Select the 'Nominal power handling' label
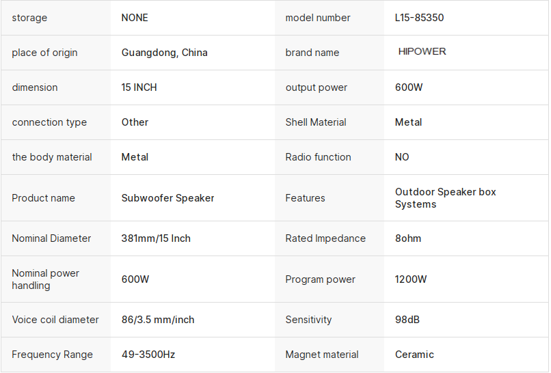Viewport: 551px width, 373px height. (45, 279)
